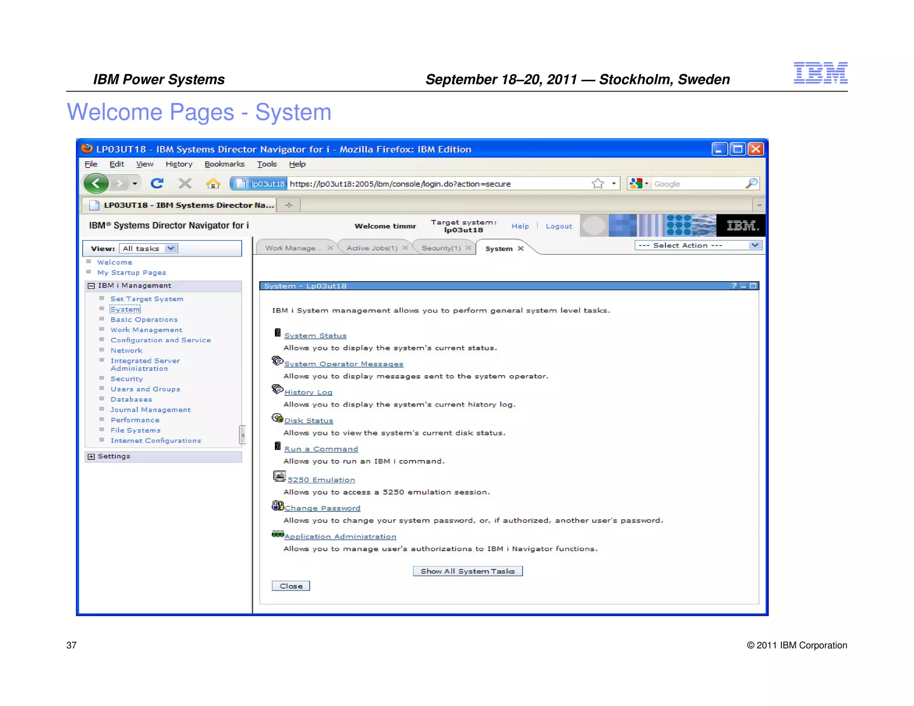The width and height of the screenshot is (914, 706).
Task: Reload the page with the refresh icon
Action: (x=157, y=183)
